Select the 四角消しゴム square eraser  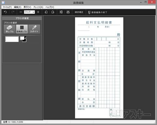[x=22, y=29]
